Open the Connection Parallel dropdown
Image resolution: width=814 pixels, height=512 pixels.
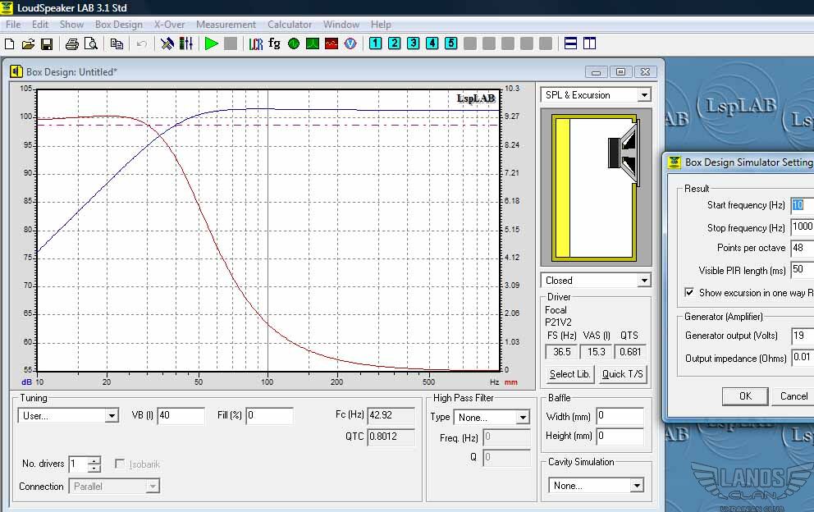pos(152,487)
